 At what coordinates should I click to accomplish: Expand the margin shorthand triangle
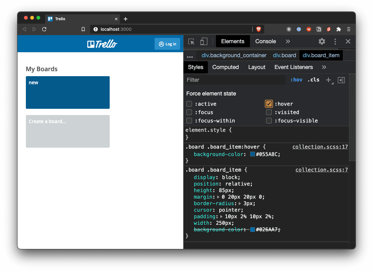218,197
